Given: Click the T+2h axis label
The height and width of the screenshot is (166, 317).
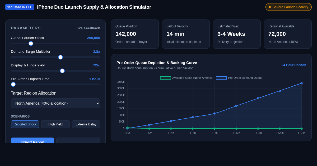Looking at the screenshot, I should pos(149,133).
